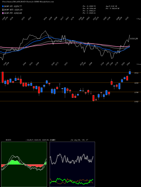This screenshot has width=141, height=187.
Task: Click the 'MACD:' panel label
Action: [8, 140]
